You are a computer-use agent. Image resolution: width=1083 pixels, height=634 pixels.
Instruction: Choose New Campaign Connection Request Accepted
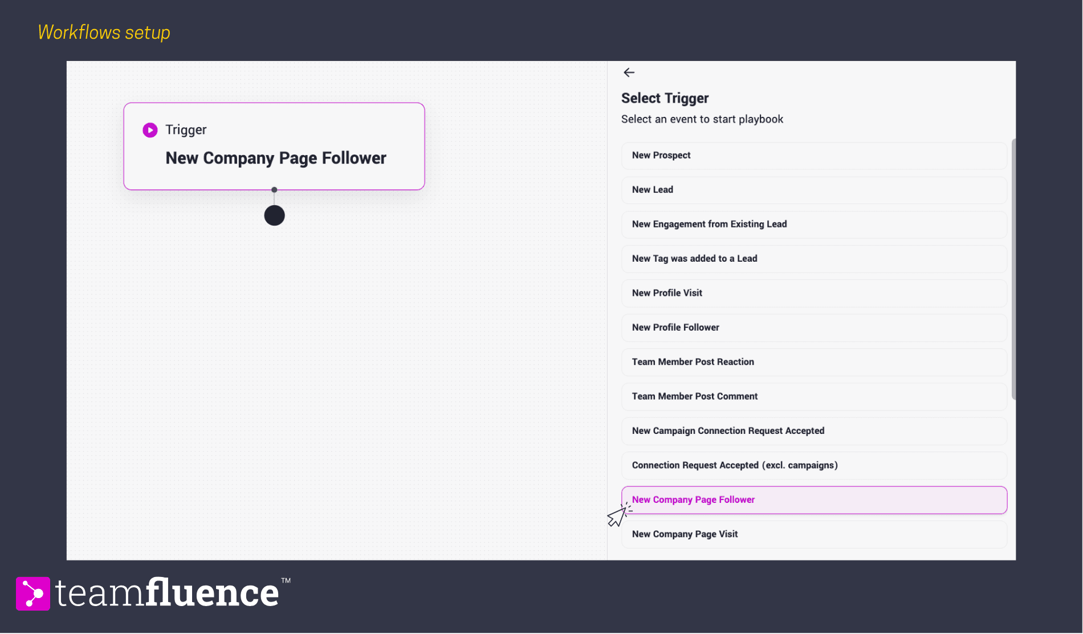813,431
